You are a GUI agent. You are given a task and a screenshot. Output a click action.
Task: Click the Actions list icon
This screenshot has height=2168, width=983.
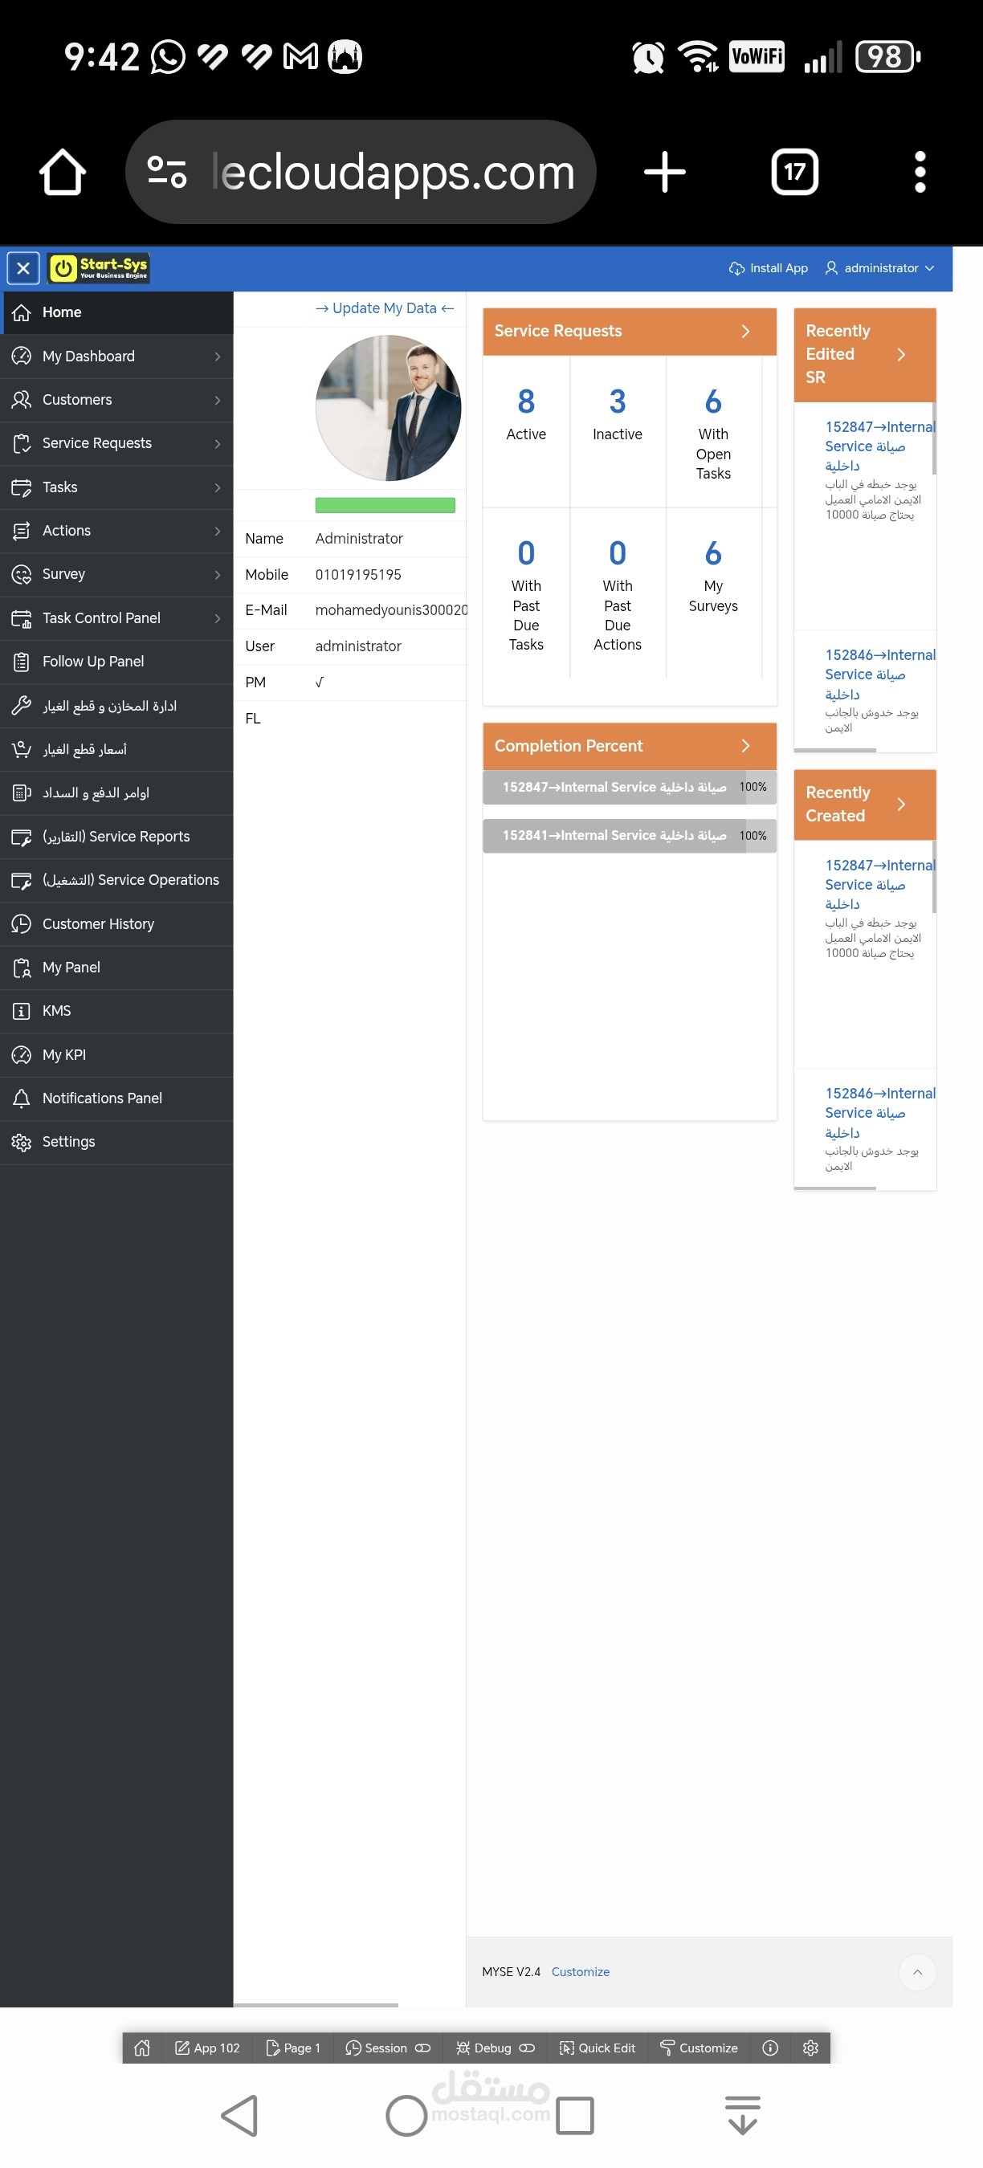coord(21,531)
